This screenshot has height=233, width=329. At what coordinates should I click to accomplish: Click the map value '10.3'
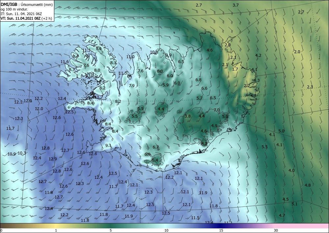(x=22, y=153)
